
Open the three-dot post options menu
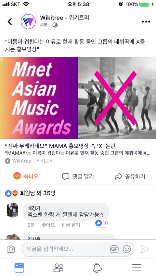(x=146, y=21)
